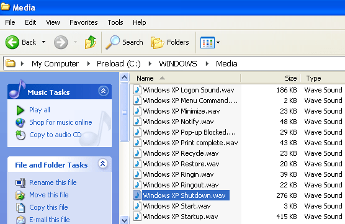345x224 pixels.
Task: Select My Computer in the address path
Action: pos(55,63)
